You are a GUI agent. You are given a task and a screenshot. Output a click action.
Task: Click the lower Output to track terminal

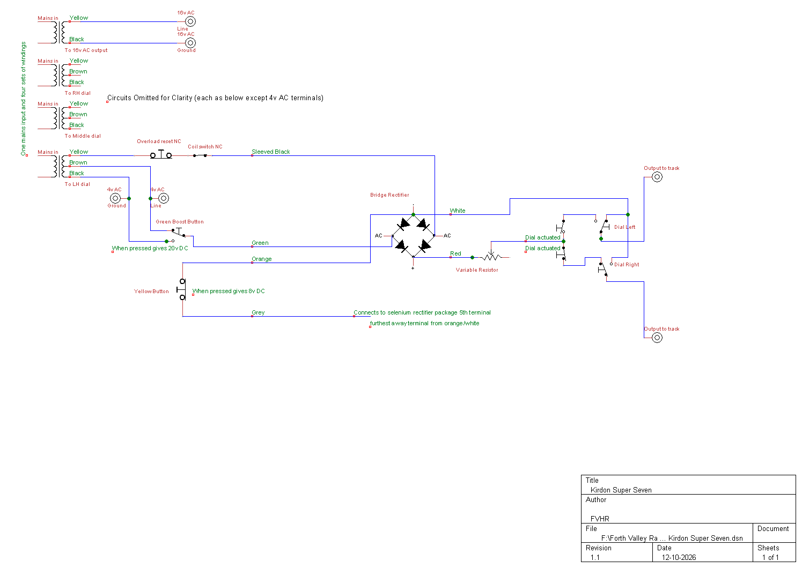point(657,338)
